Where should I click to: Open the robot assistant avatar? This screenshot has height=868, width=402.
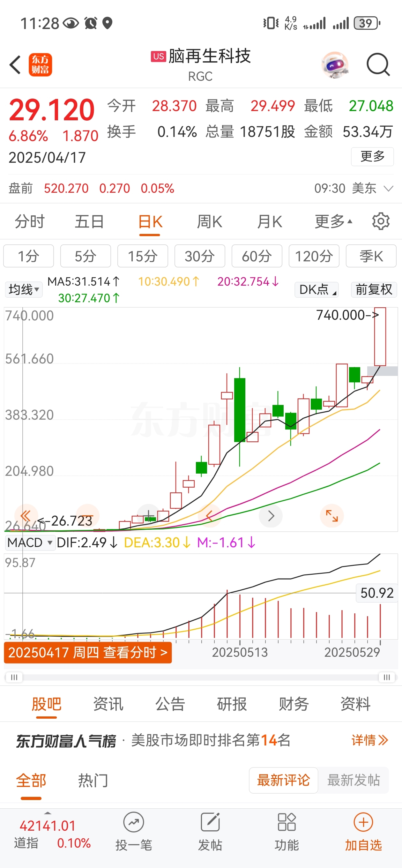pos(335,65)
